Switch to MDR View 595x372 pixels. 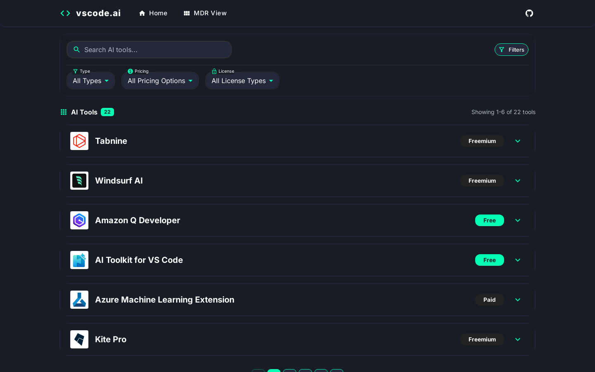pos(205,13)
